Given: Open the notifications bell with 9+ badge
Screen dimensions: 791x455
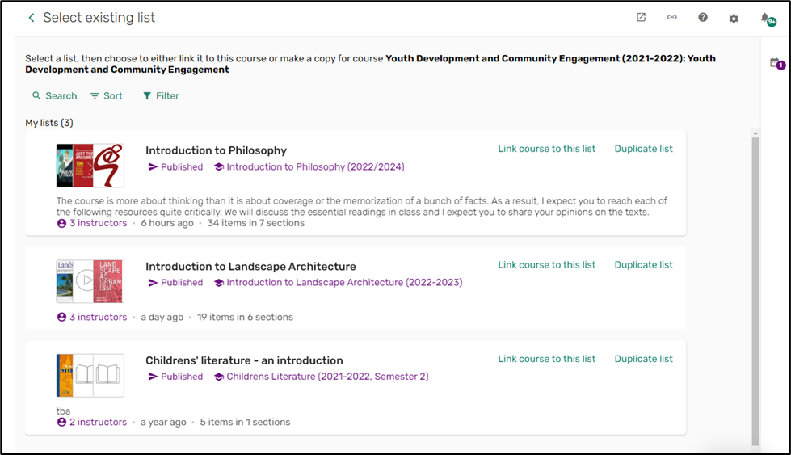Looking at the screenshot, I should (768, 19).
